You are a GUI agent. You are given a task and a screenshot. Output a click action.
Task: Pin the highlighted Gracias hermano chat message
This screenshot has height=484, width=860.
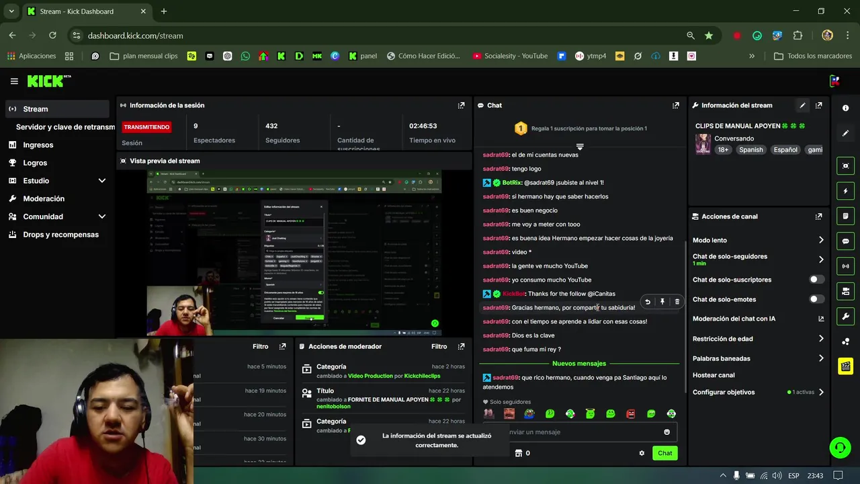coord(662,302)
